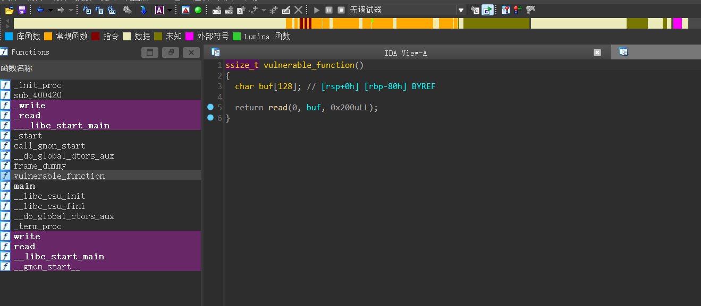Select the main function entry

coord(100,186)
